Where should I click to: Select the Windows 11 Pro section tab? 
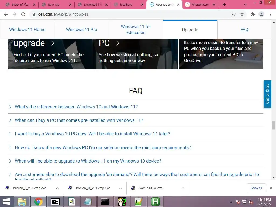click(x=81, y=30)
